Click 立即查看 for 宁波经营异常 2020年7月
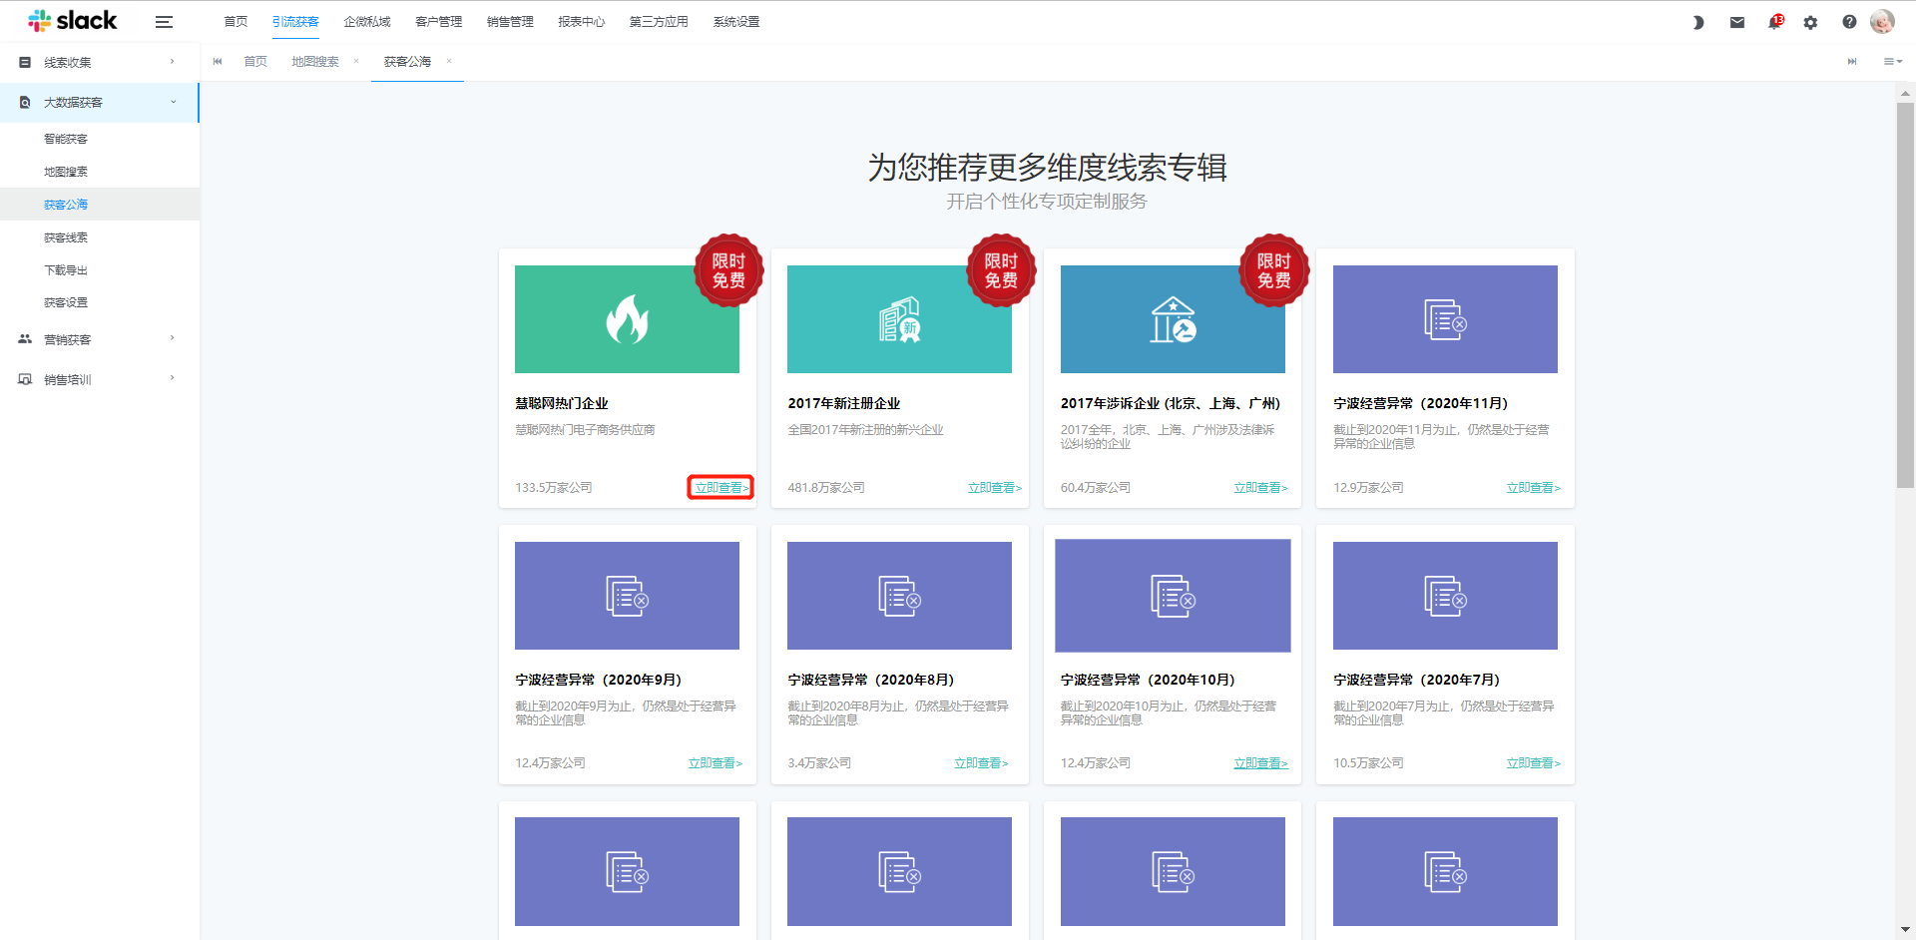The width and height of the screenshot is (1916, 940). tap(1534, 763)
